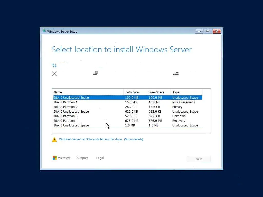Click the Primary type cell
Image resolution: width=263 pixels, height=197 pixels.
pos(177,107)
